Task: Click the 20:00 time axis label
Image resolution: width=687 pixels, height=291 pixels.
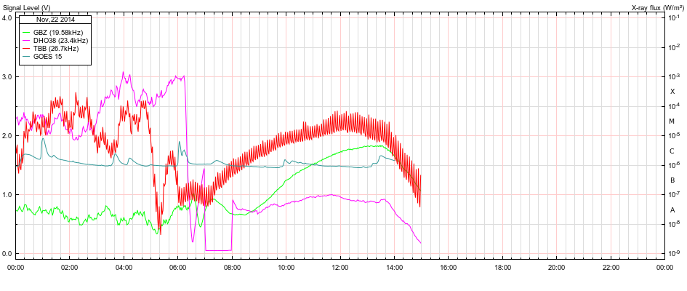Action: coord(556,267)
